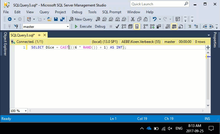Image resolution: width=220 pixels, height=134 pixels.
Task: Open the Properties side panel
Action: (215, 40)
